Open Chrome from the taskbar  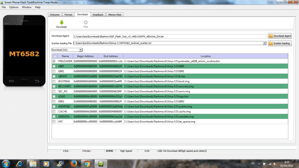click(x=86, y=164)
